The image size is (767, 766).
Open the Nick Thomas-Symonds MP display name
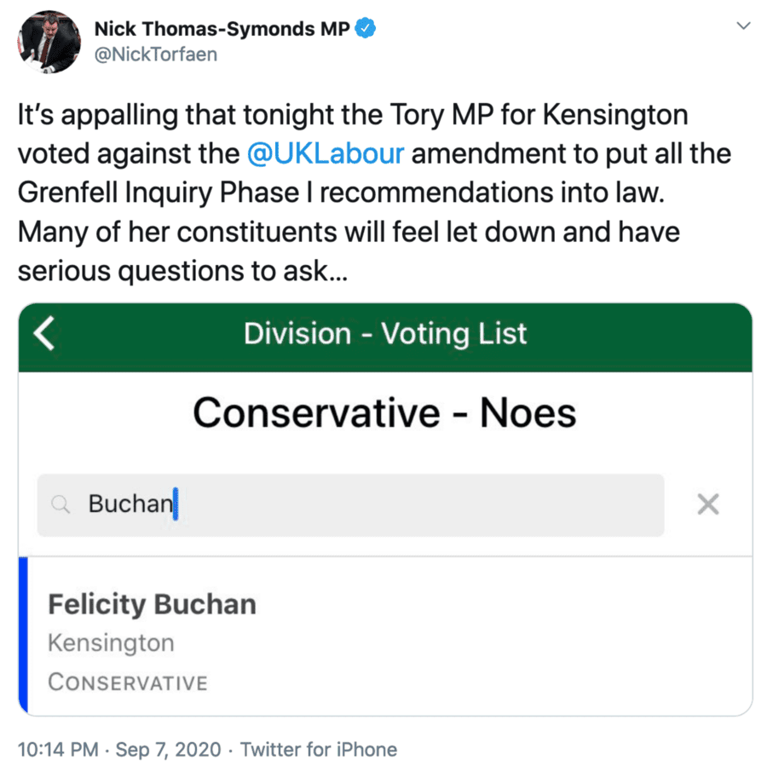coord(222,27)
